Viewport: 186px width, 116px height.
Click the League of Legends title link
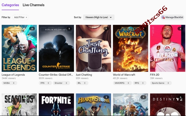(13, 75)
